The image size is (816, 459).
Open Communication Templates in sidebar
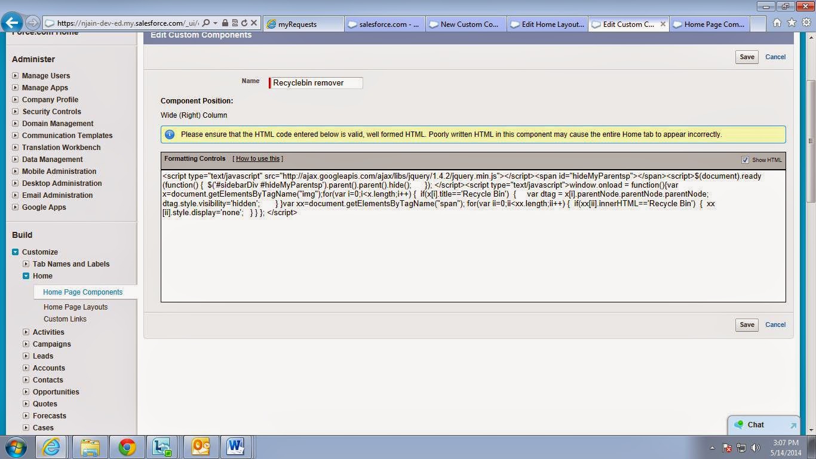68,136
